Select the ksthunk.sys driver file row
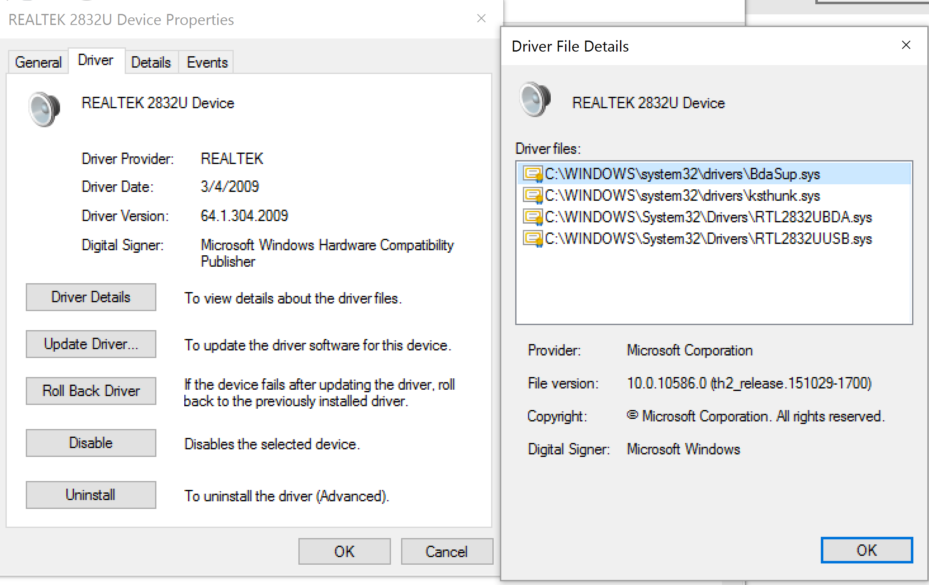The width and height of the screenshot is (929, 585). point(714,195)
